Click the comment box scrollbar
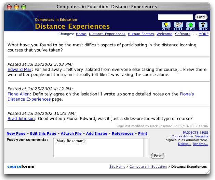Image resolution: width=215 pixels, height=180 pixels. coord(146,148)
